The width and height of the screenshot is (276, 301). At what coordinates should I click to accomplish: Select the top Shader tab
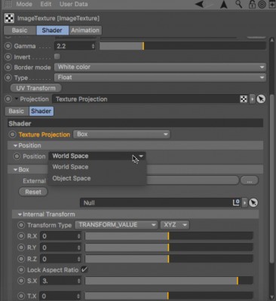coord(52,30)
